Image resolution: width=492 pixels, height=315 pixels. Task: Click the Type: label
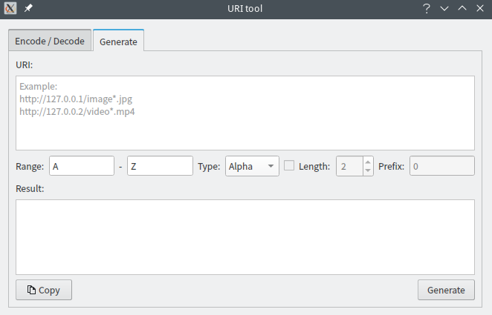[209, 167]
